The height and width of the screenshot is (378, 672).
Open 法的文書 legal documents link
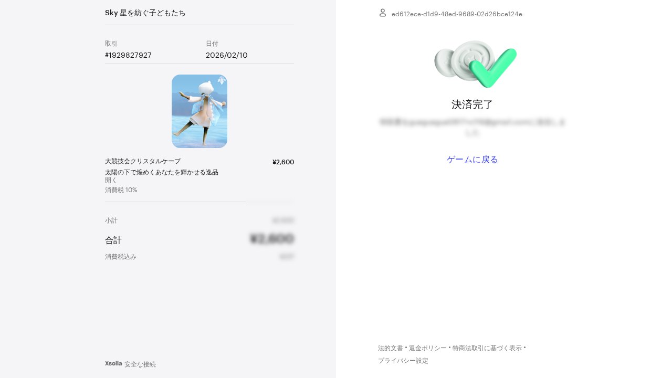click(x=391, y=348)
